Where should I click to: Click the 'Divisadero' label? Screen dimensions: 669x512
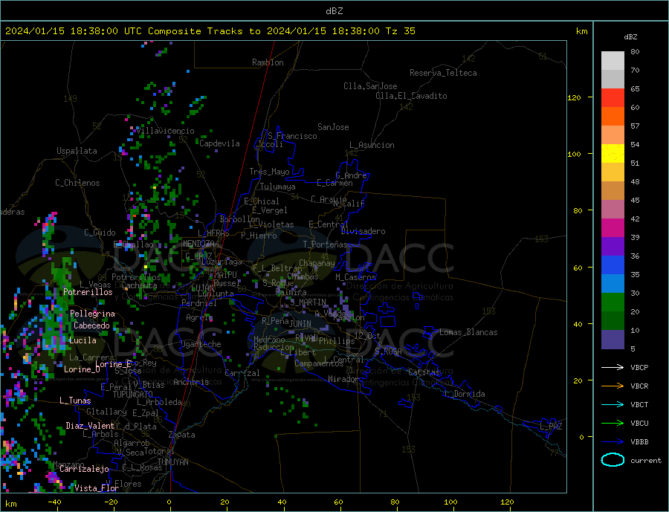coord(363,231)
